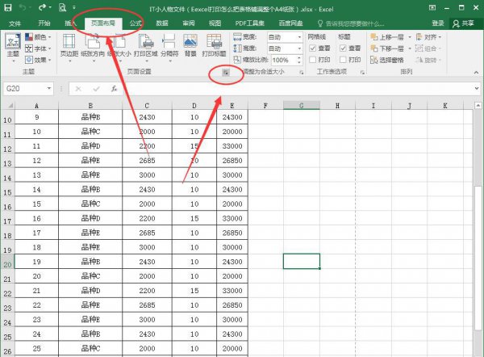Open the Width (宽度) dropdown
Viewport: 484px width, 357px height.
(299, 37)
